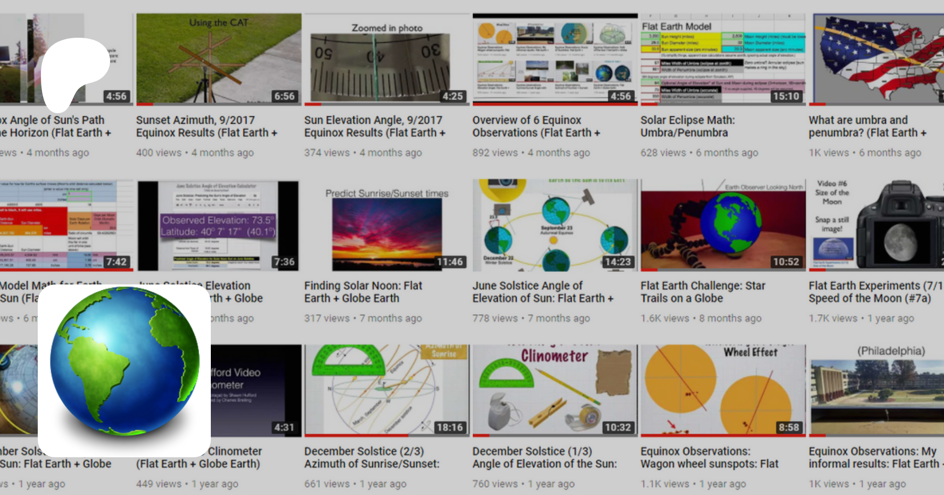Screen dimensions: 944x495
Task: Open the Philadelphia equinox observations thumbnail
Action: pos(877,390)
